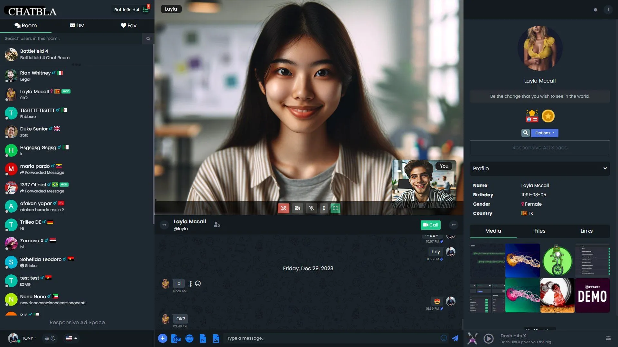The image size is (618, 347).
Task: Collapse the Profile section chevron
Action: pyautogui.click(x=605, y=168)
